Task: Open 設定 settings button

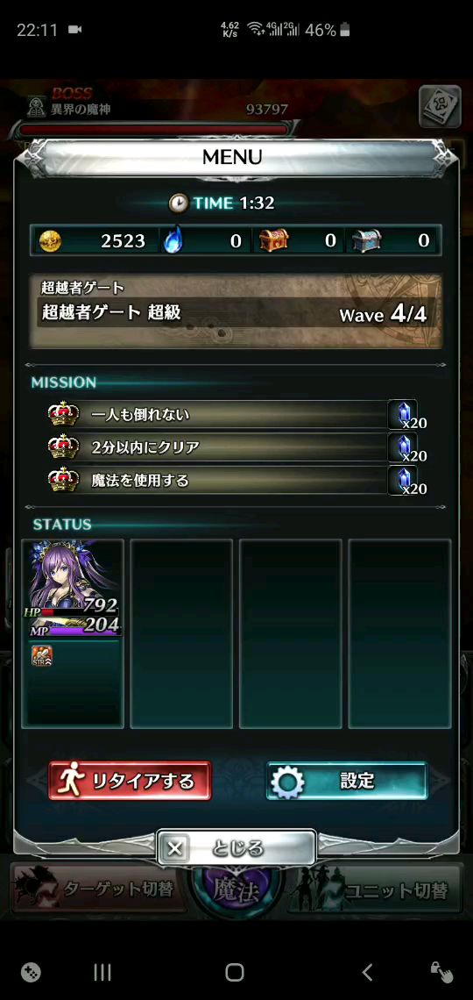Action: point(347,781)
